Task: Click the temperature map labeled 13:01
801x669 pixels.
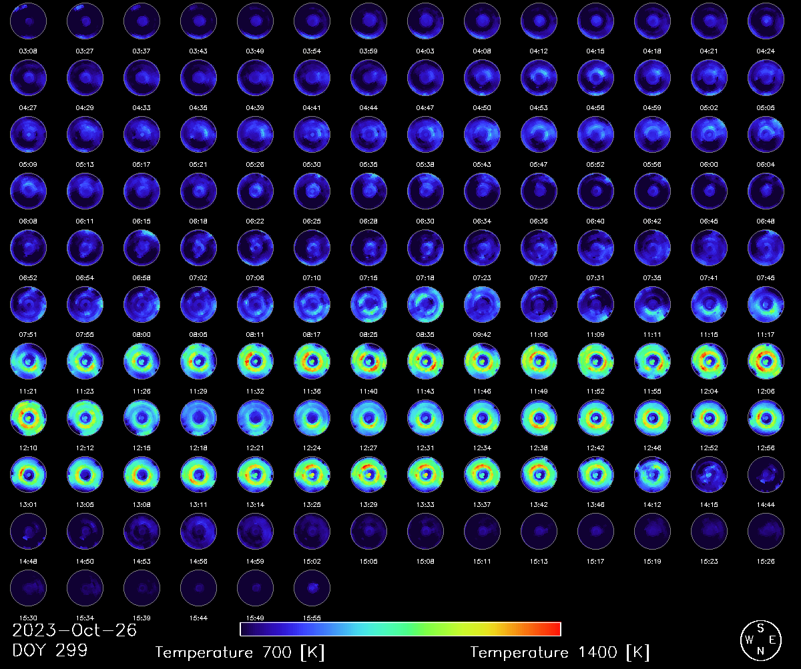Action: point(28,476)
